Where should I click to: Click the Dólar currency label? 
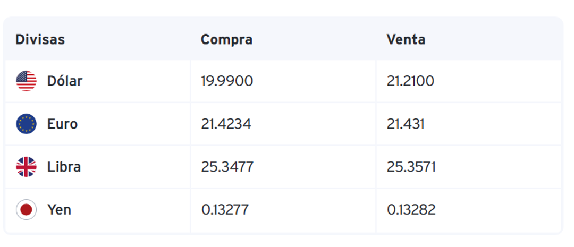[65, 81]
